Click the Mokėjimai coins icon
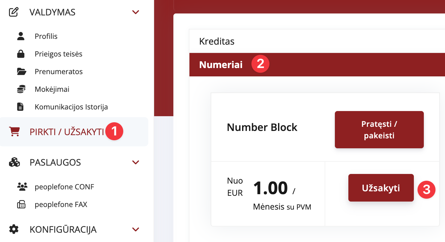445x242 pixels. point(21,89)
